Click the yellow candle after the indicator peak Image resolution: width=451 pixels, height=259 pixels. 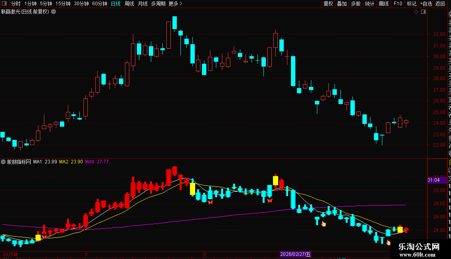click(192, 189)
